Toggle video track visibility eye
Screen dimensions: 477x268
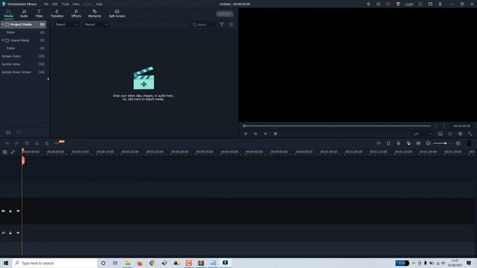(18, 211)
